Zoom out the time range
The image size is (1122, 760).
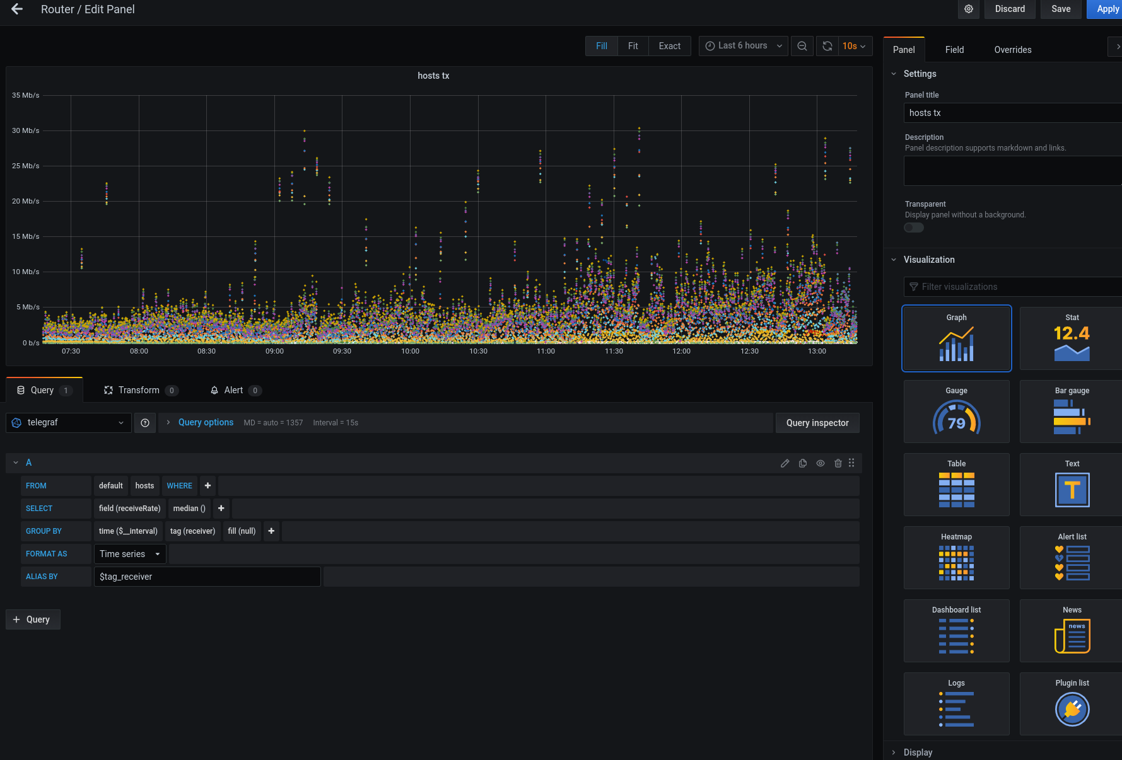coord(802,46)
